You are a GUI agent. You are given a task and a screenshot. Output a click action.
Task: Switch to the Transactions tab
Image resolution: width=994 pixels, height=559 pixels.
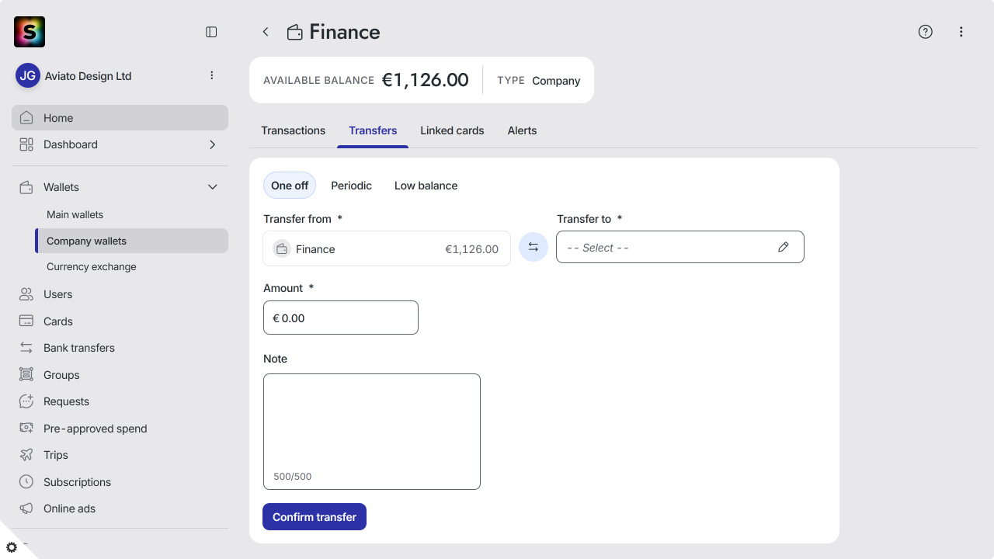click(293, 130)
